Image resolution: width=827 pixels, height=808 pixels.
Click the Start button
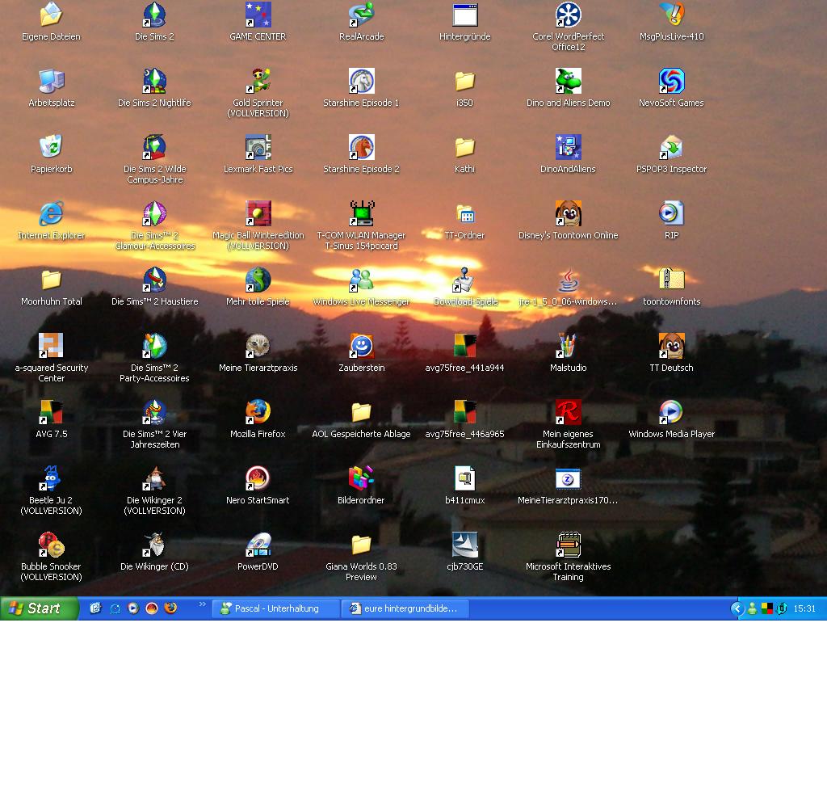pyautogui.click(x=39, y=608)
